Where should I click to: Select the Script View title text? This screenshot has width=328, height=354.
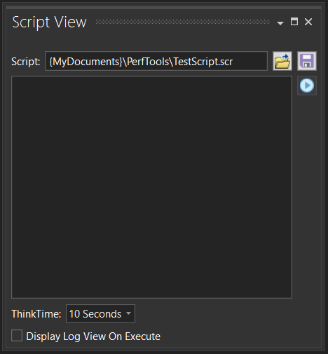coord(49,22)
